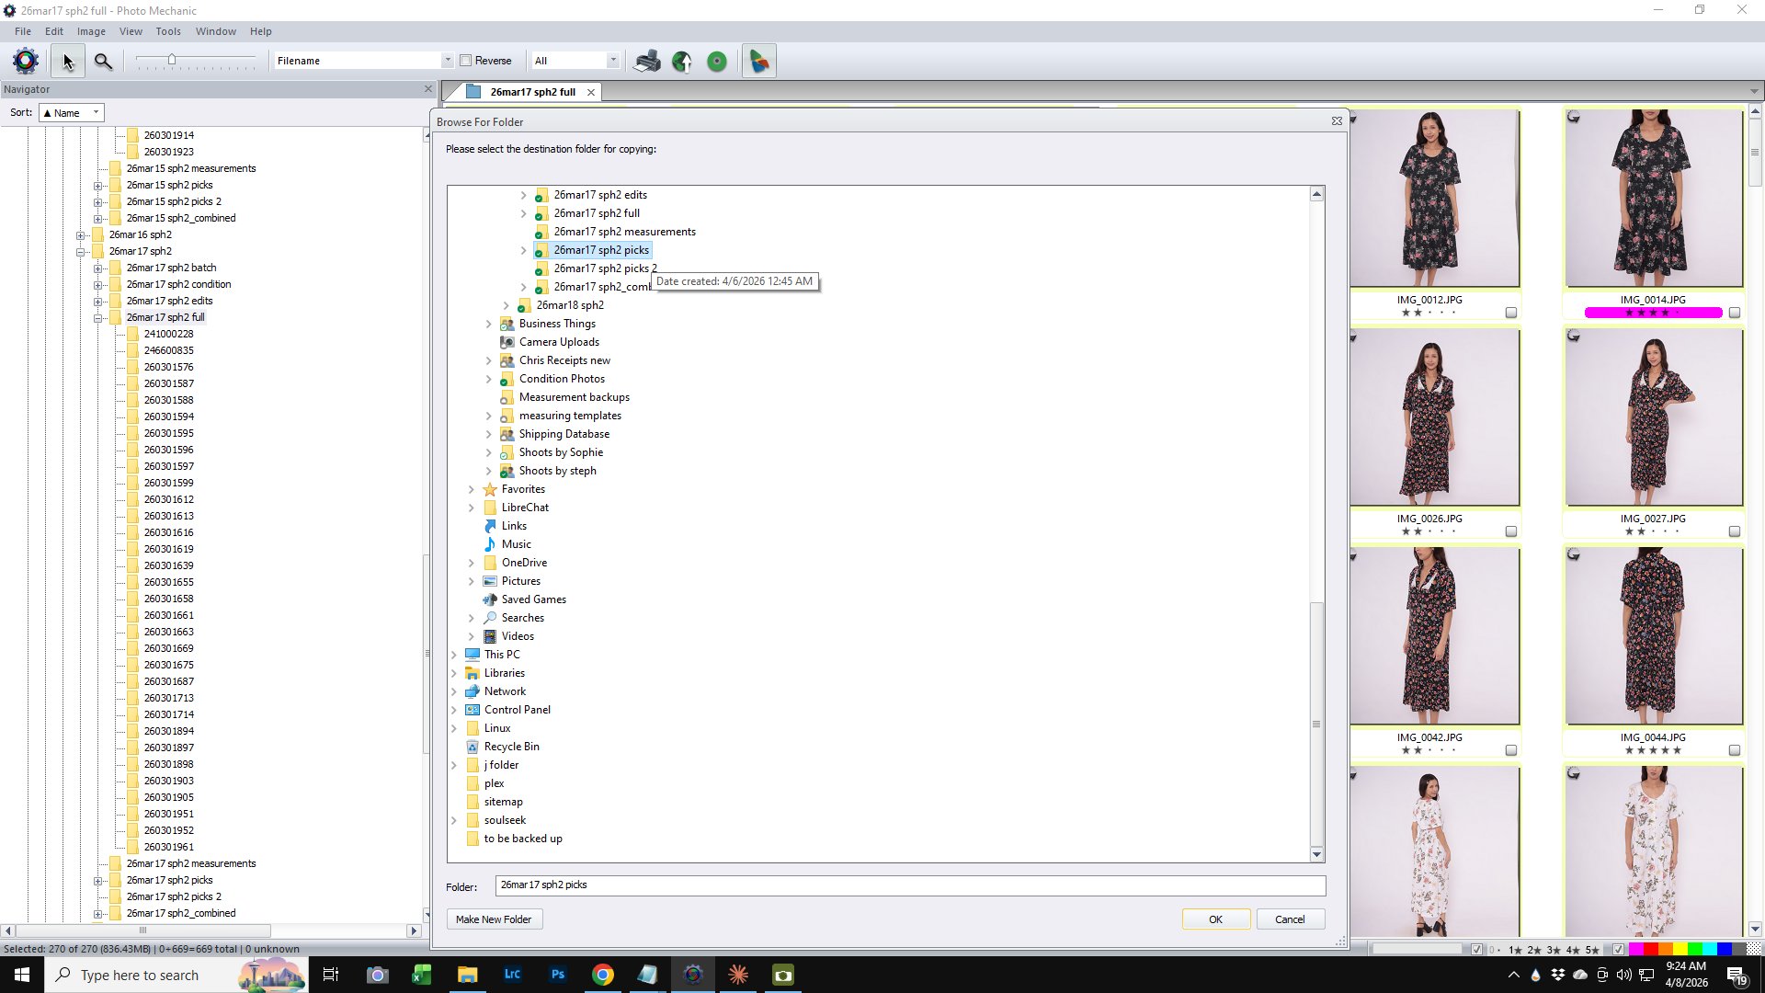Click the colorful slideshow icon in toolbar
Screen dimensions: 1765x993
pyautogui.click(x=758, y=61)
